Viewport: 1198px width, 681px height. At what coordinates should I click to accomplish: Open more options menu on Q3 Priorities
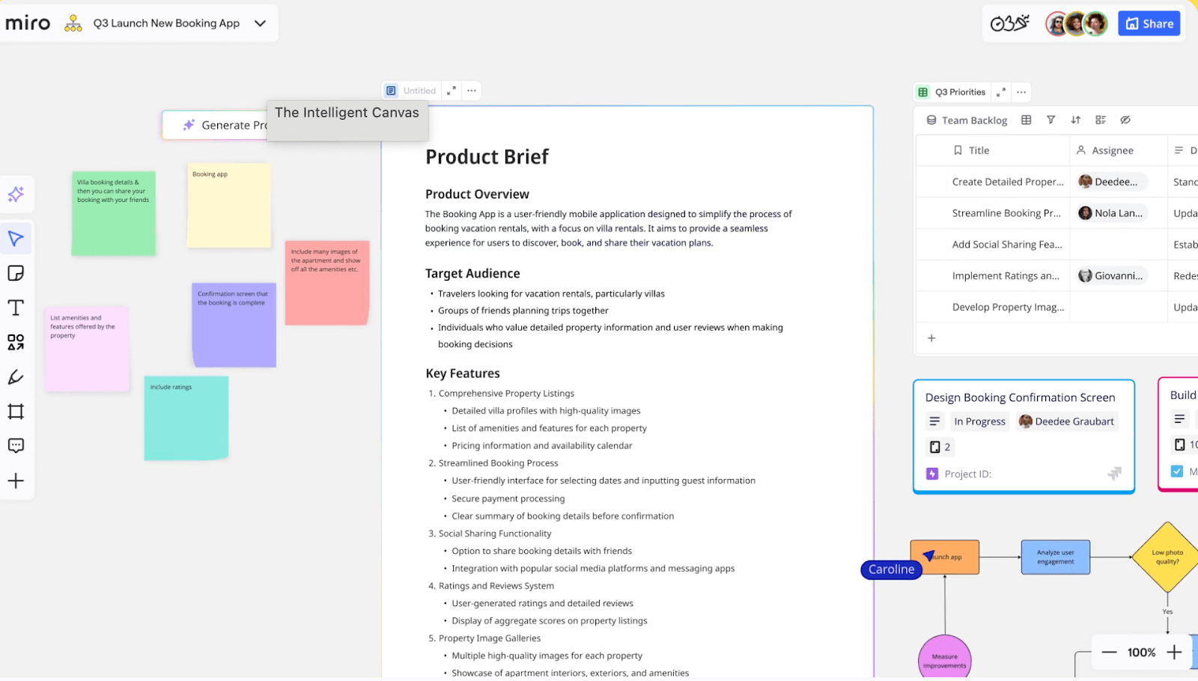coord(1021,91)
